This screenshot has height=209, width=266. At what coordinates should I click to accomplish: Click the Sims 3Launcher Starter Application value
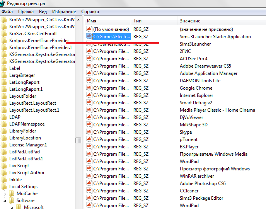pos(215,37)
